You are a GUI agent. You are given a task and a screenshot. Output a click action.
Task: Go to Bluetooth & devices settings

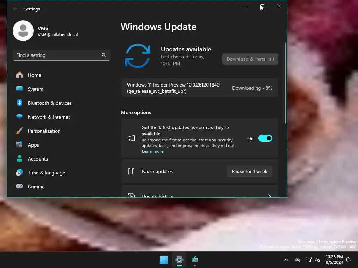[61, 103]
